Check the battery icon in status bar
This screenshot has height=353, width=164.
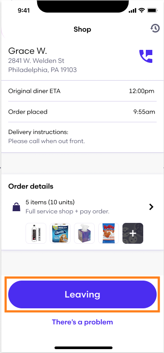pyautogui.click(x=152, y=10)
